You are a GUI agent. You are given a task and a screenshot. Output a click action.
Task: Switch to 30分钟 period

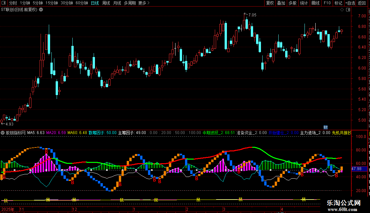pos(67,3)
